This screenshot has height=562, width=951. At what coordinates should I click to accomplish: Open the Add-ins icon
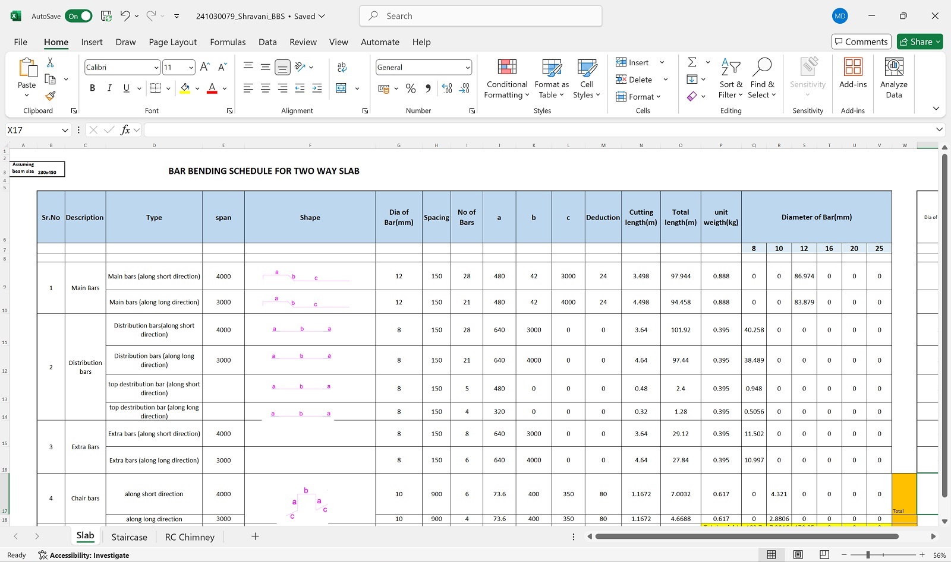point(853,66)
